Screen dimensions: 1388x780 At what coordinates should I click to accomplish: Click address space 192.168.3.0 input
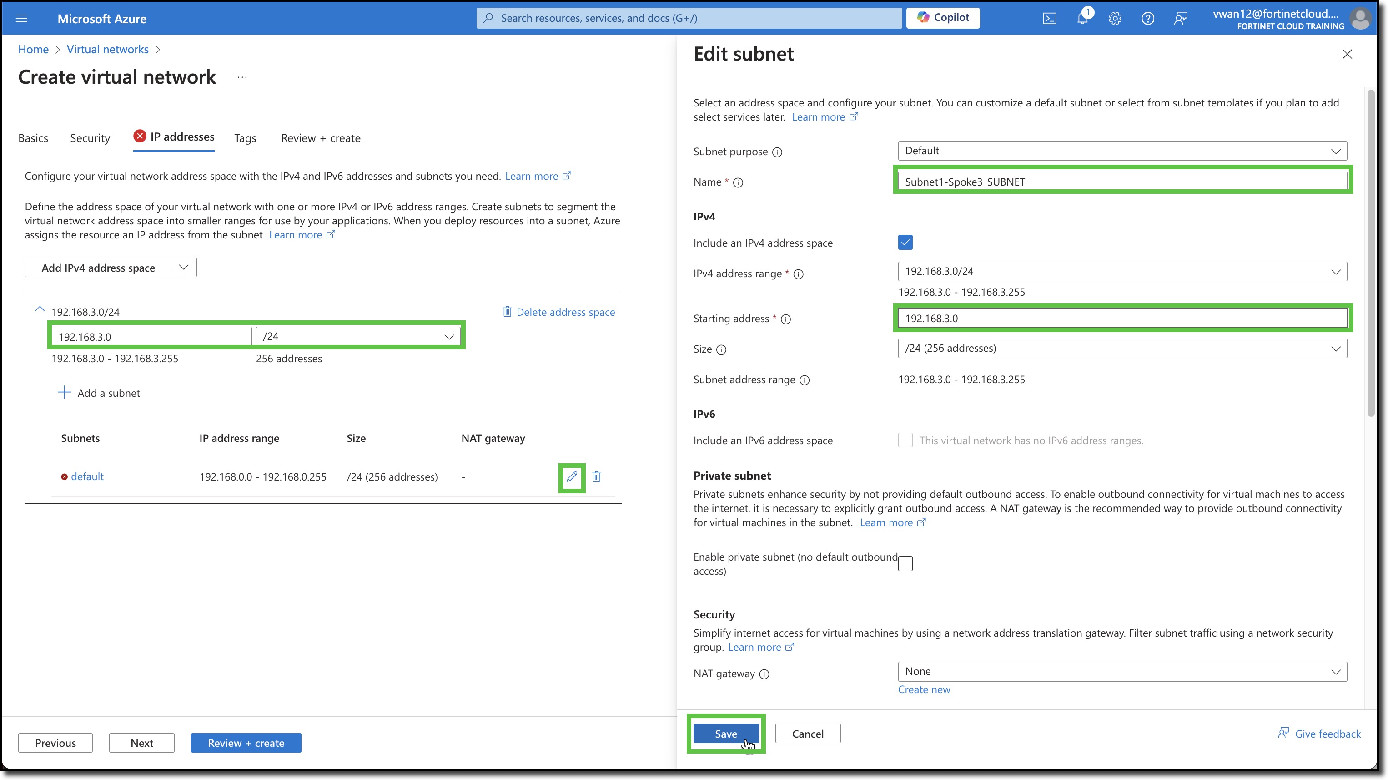151,336
